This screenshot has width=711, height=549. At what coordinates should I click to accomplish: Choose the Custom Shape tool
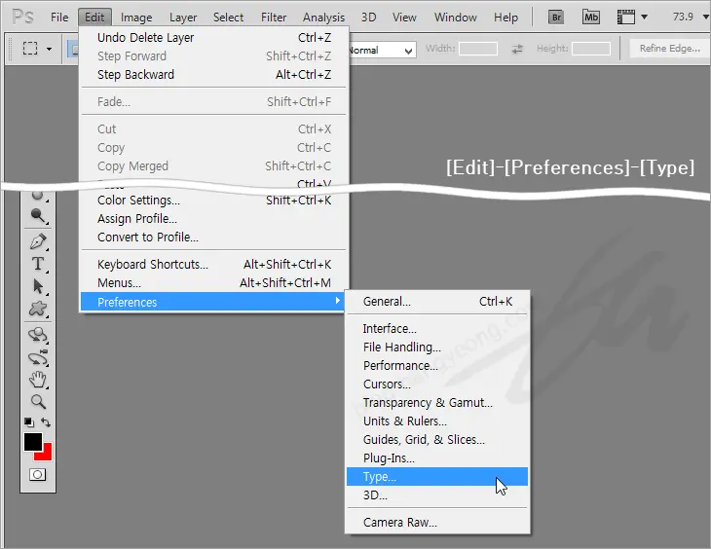[x=38, y=309]
